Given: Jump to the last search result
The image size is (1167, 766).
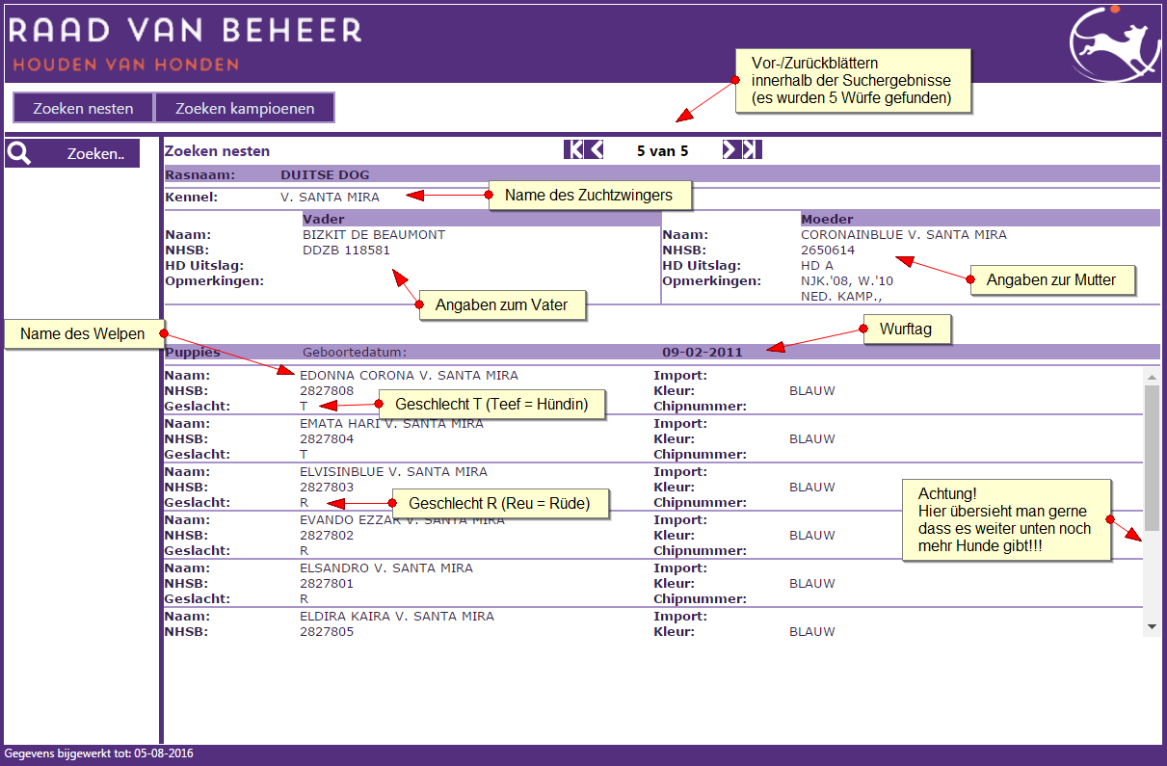Looking at the screenshot, I should pos(753,149).
